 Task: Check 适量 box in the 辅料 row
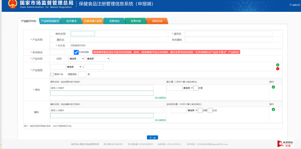(200, 110)
